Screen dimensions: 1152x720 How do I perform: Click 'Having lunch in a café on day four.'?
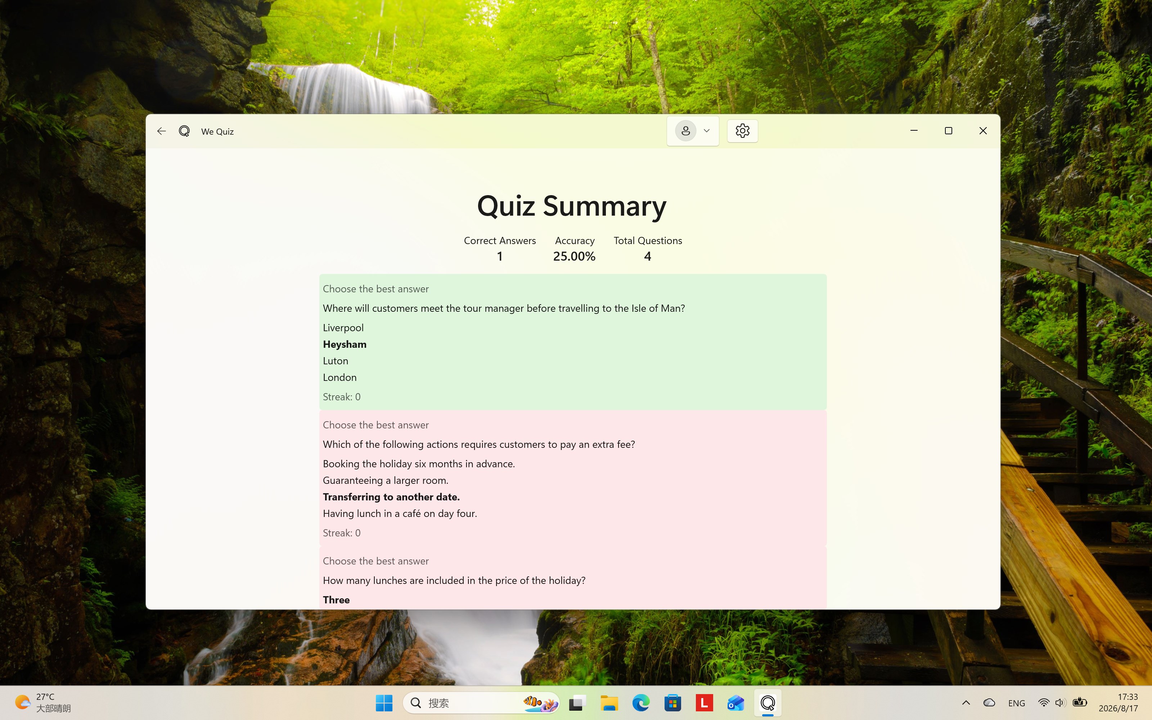click(x=400, y=514)
